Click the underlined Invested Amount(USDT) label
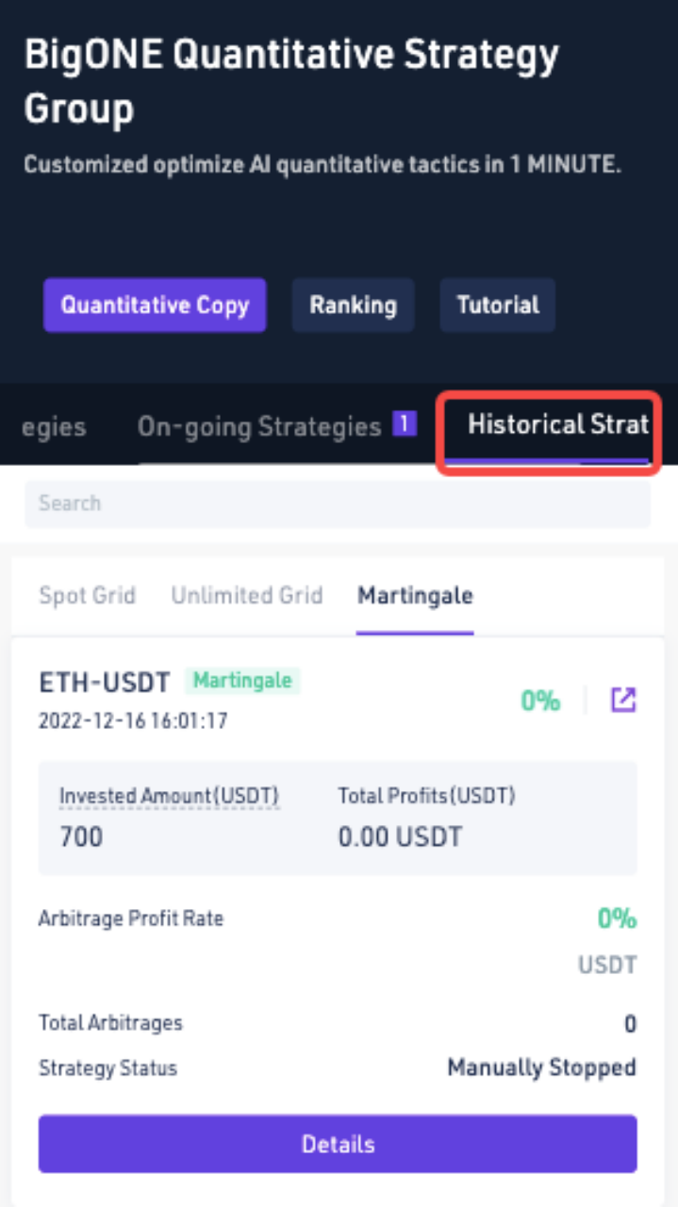This screenshot has height=1207, width=678. [x=170, y=796]
